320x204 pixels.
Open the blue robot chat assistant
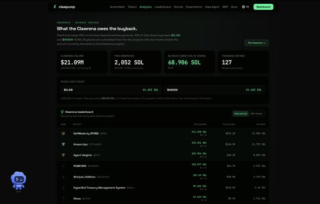click(18, 181)
